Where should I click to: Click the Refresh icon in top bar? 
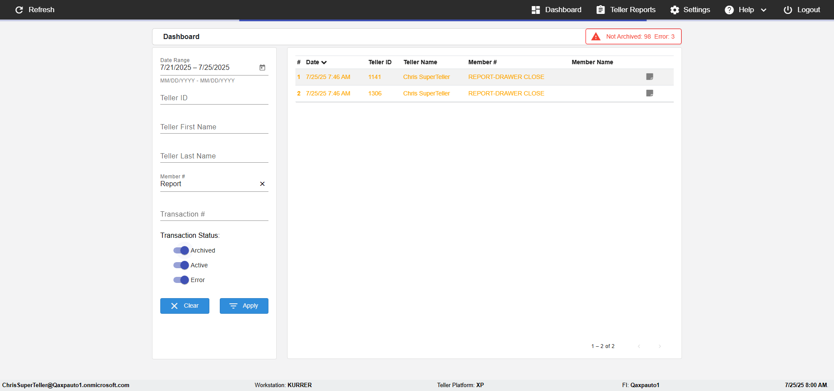point(19,10)
